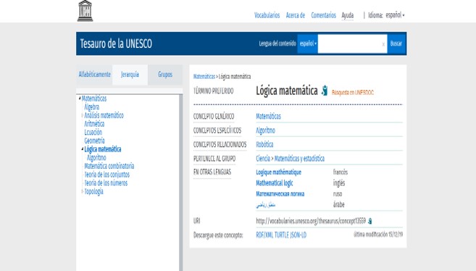
Task: Open the Búsqueda en UNESDOC link
Action: point(352,92)
